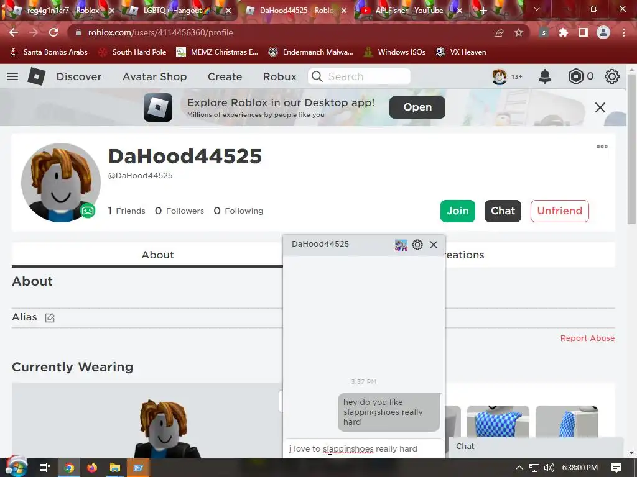Open the Roblox settings gear
The image size is (637, 477).
[x=612, y=76]
